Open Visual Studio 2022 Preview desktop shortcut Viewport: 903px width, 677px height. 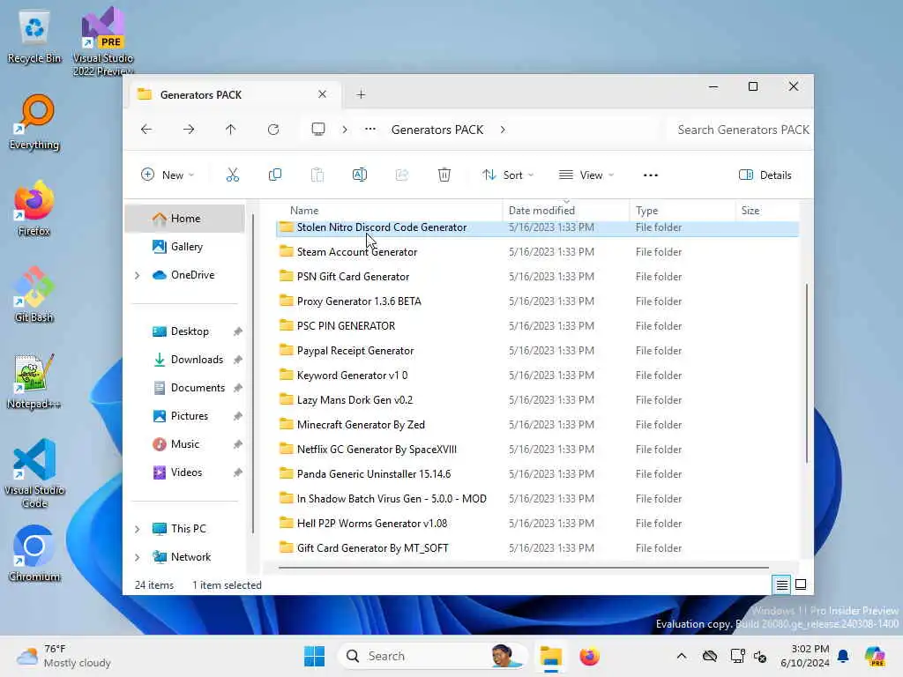click(103, 41)
